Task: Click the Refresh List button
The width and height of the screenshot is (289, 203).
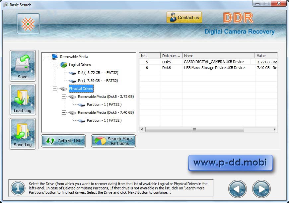Action: click(63, 141)
